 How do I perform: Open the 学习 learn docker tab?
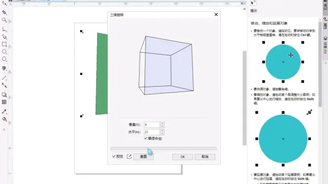point(325,6)
